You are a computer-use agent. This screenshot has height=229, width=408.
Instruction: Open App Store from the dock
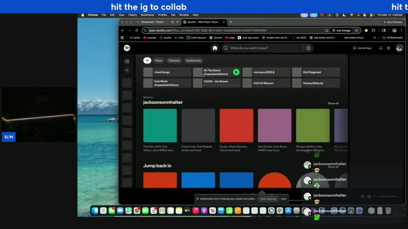point(288,211)
